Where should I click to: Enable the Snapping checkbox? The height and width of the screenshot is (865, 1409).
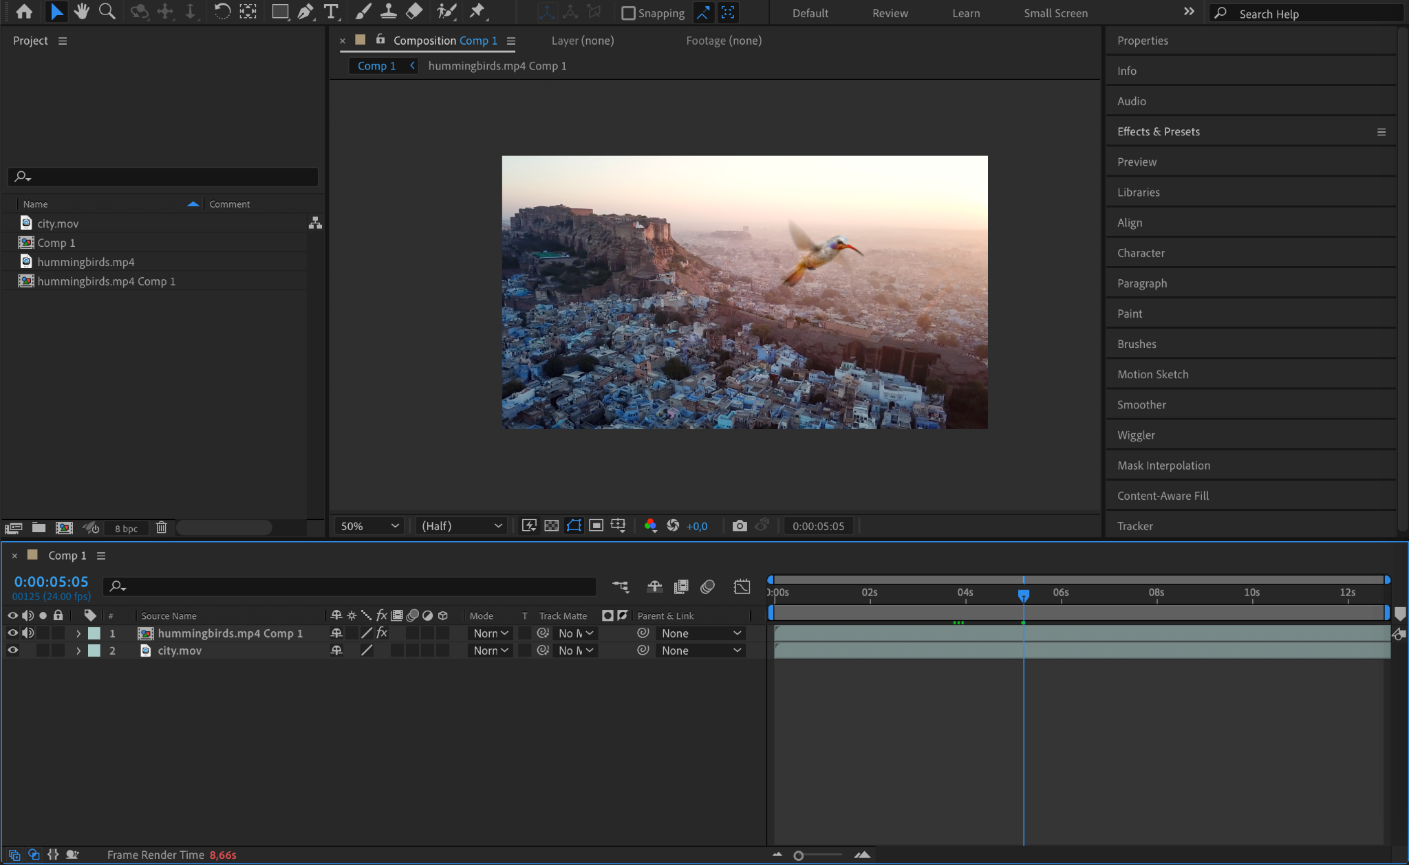pos(628,13)
